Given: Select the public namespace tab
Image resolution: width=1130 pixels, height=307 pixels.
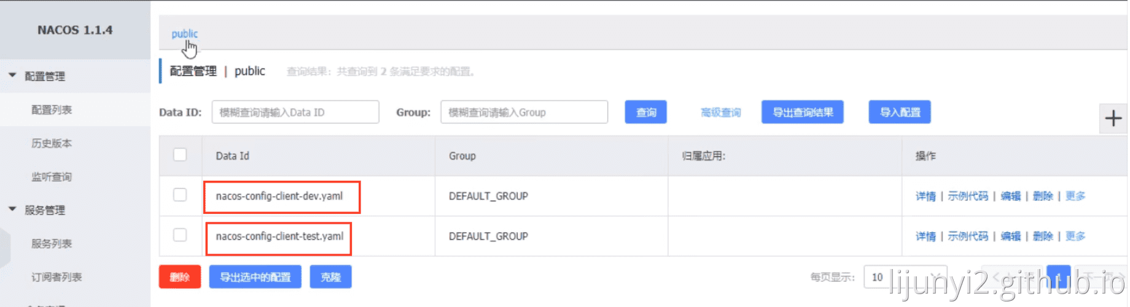Looking at the screenshot, I should pos(184,34).
